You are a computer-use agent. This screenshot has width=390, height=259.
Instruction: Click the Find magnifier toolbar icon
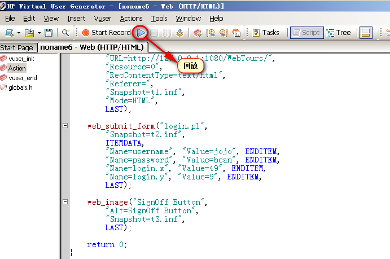point(65,33)
